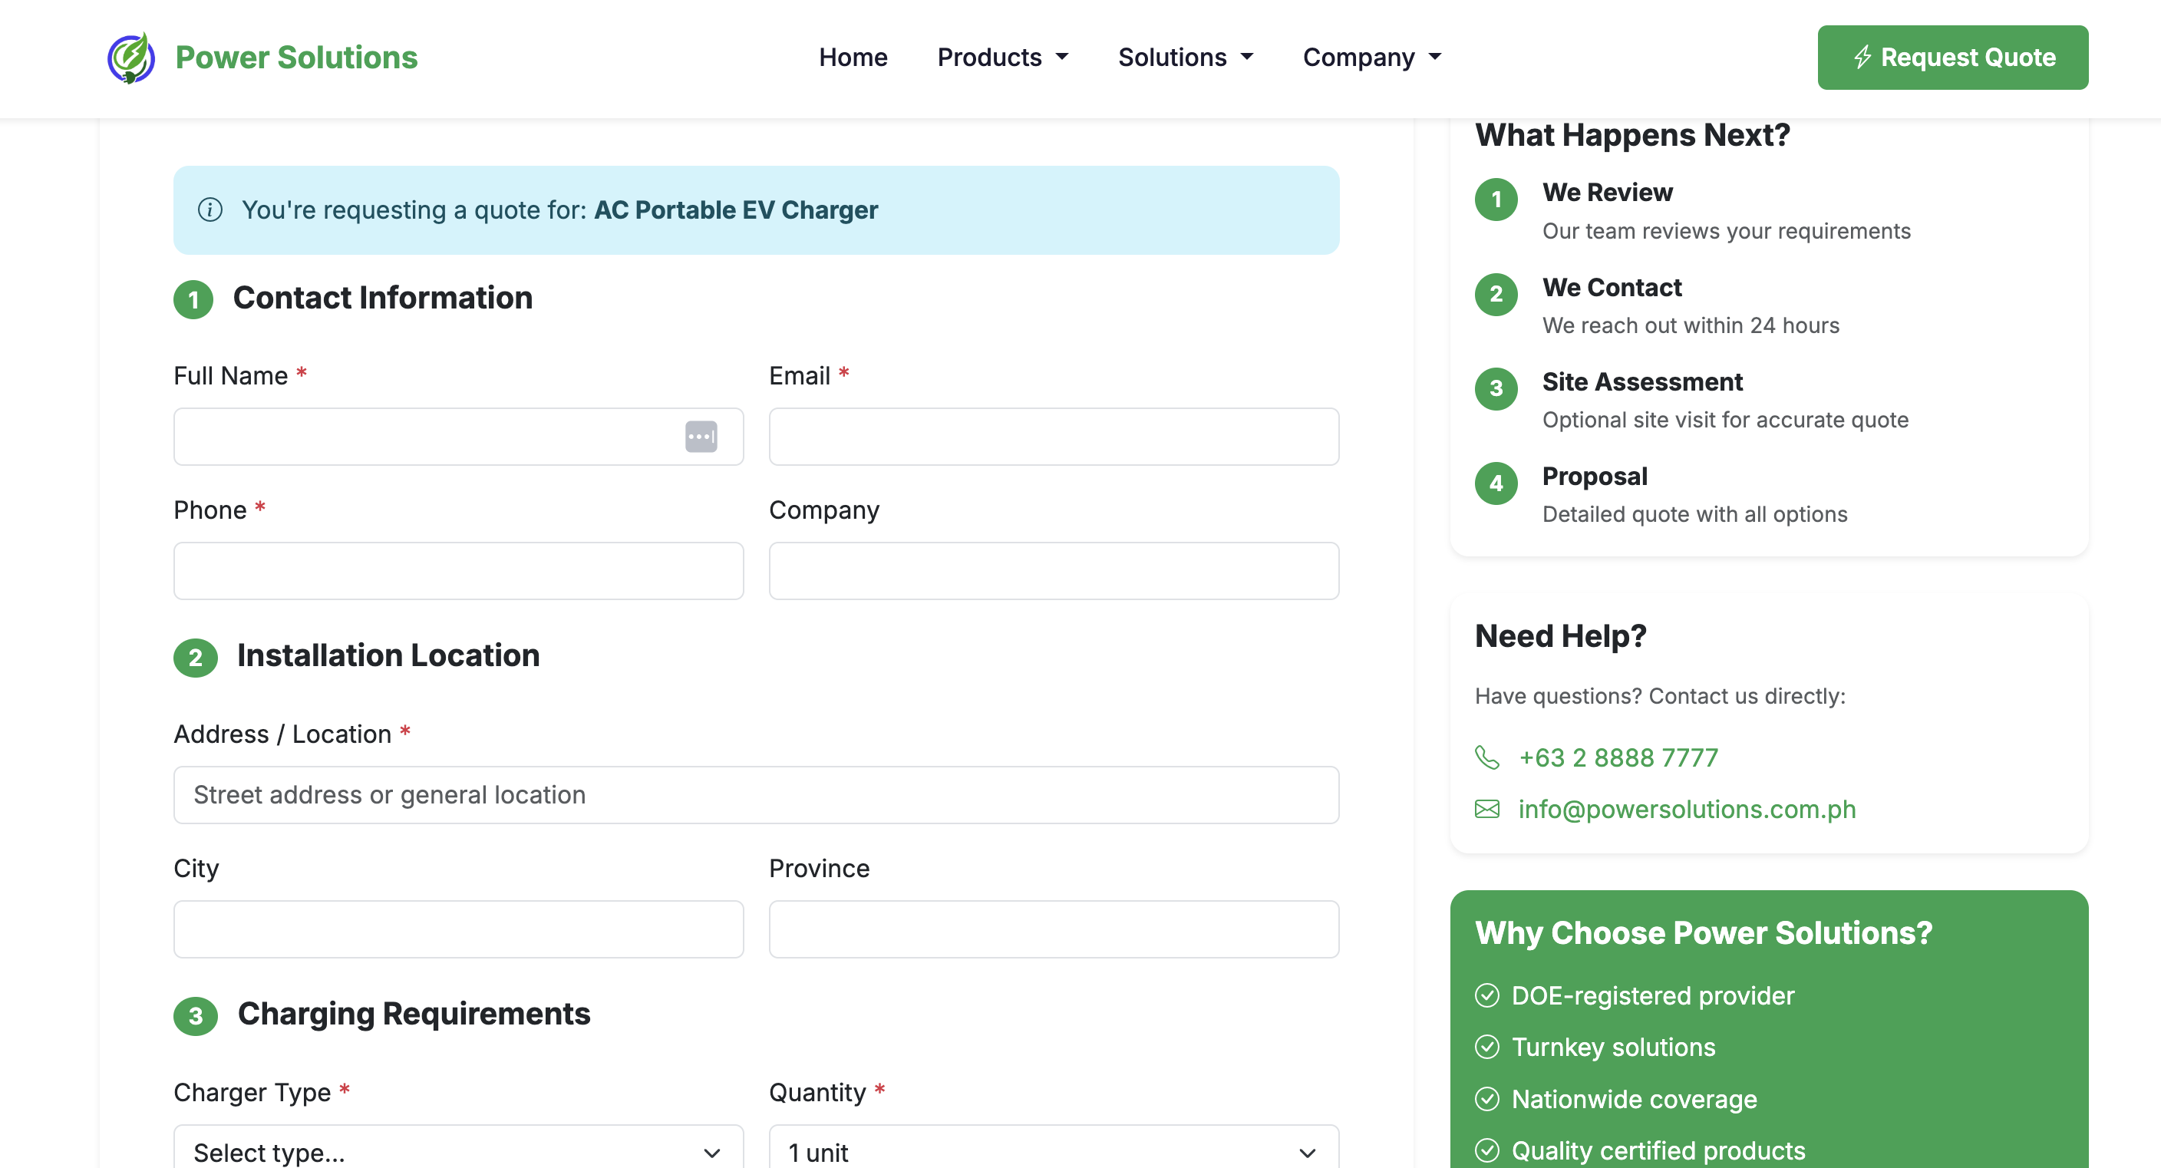Click the checkmark icon beside Turnkey solutions
This screenshot has height=1168, width=2161.
click(1486, 1048)
